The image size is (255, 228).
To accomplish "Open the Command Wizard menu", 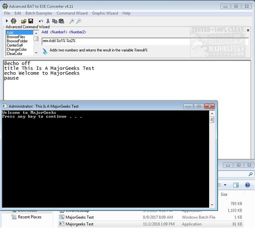I will (72, 13).
